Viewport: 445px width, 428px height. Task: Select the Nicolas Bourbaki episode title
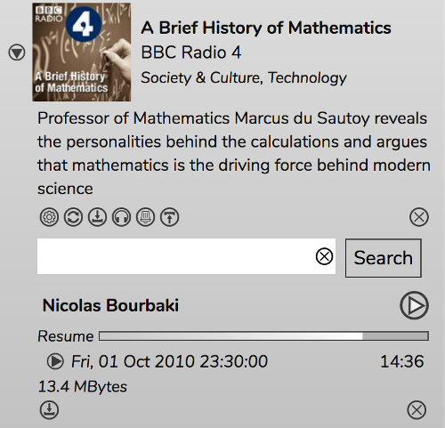(x=110, y=305)
